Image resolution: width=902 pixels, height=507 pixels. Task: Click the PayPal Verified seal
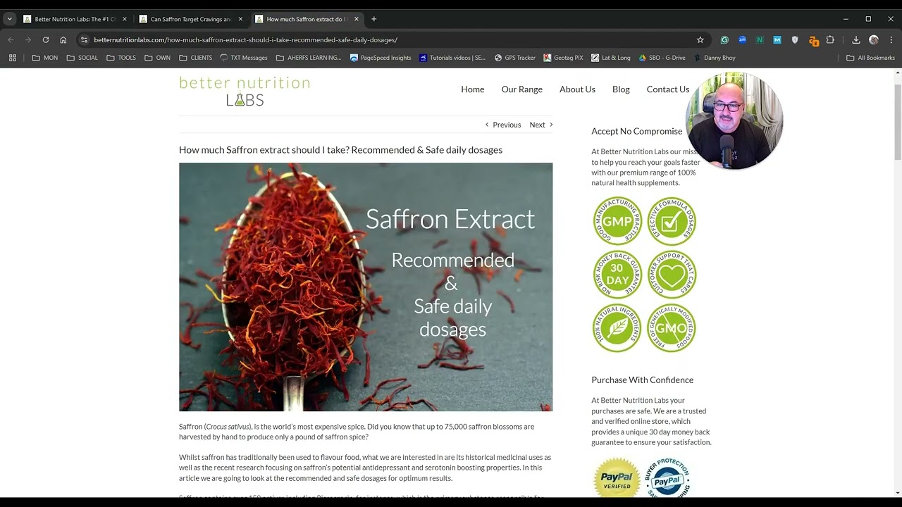pyautogui.click(x=617, y=478)
